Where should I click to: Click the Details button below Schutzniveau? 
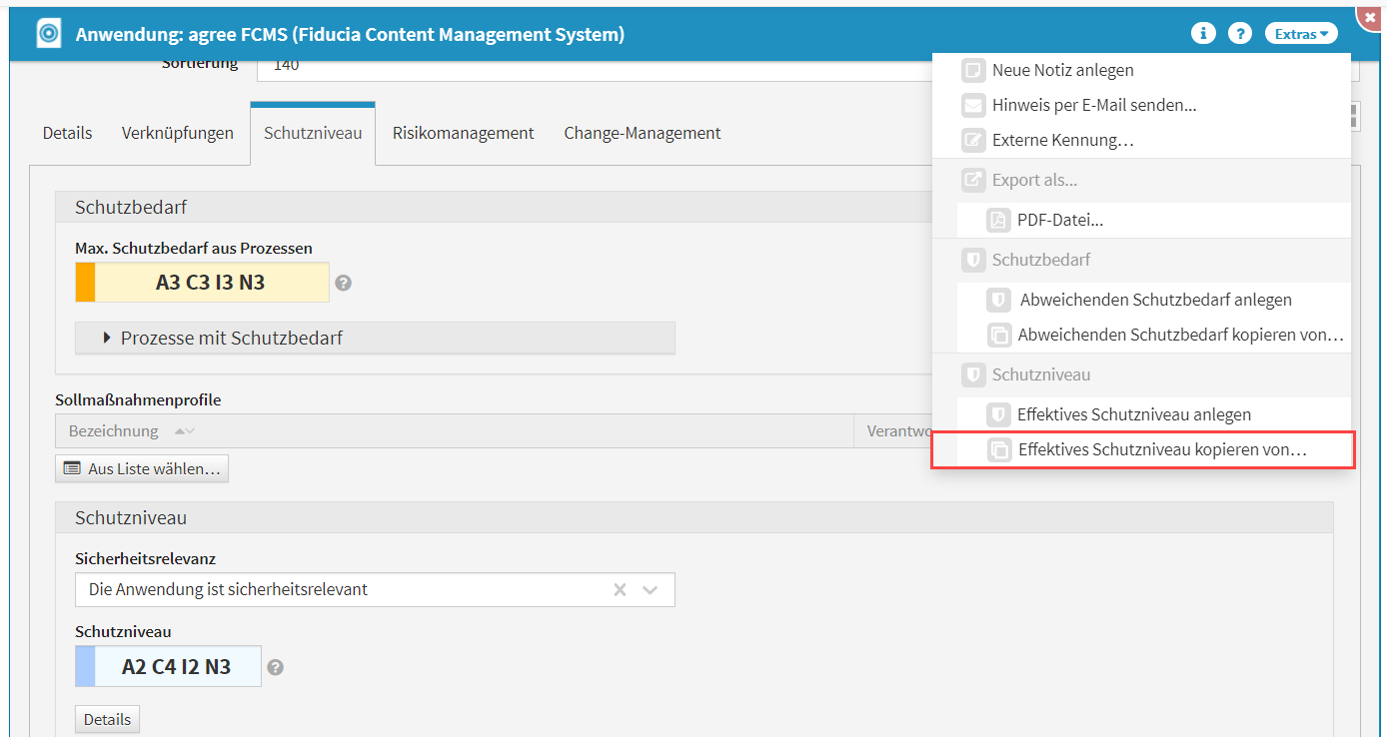pos(107,719)
